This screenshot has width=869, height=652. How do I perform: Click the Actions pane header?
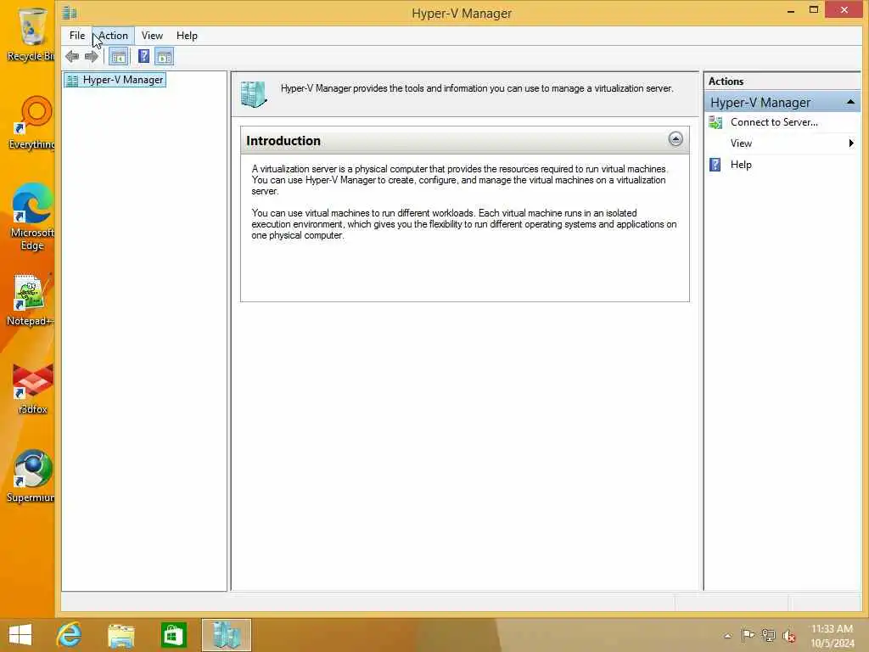point(782,81)
